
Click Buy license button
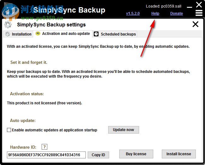pos(136,154)
